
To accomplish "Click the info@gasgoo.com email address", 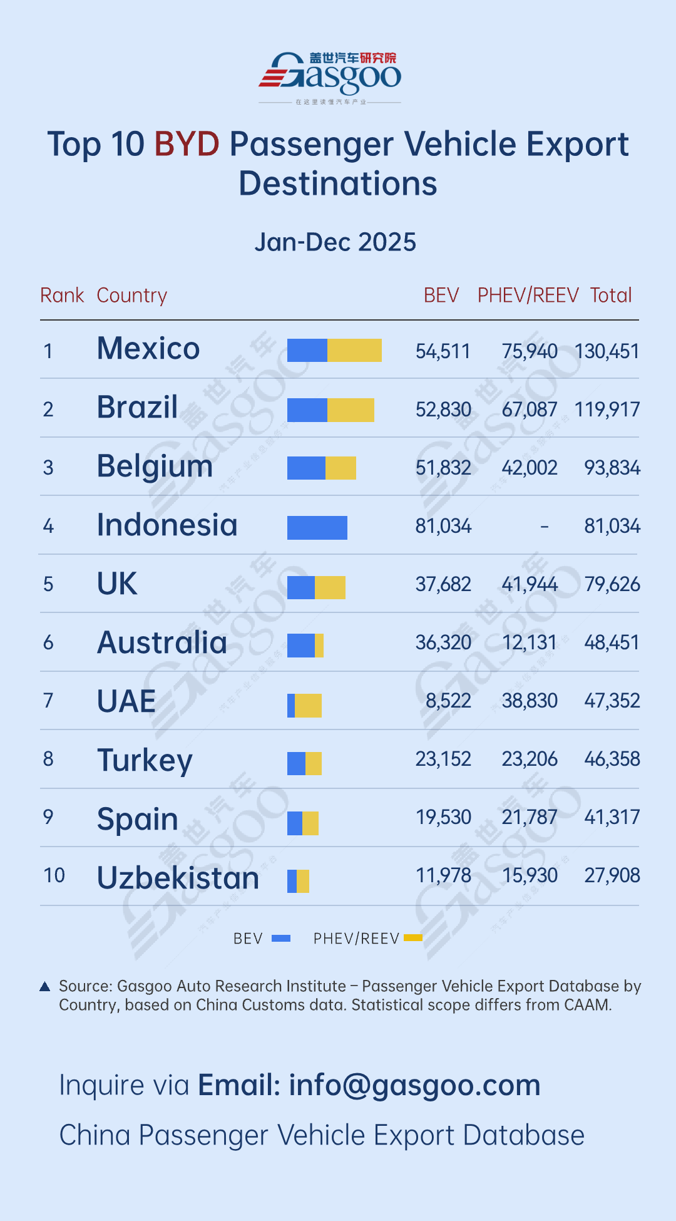I will 414,1085.
